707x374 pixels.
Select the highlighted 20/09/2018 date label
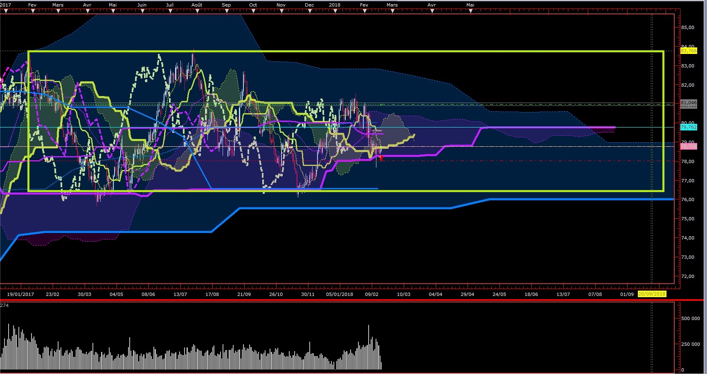pos(652,294)
